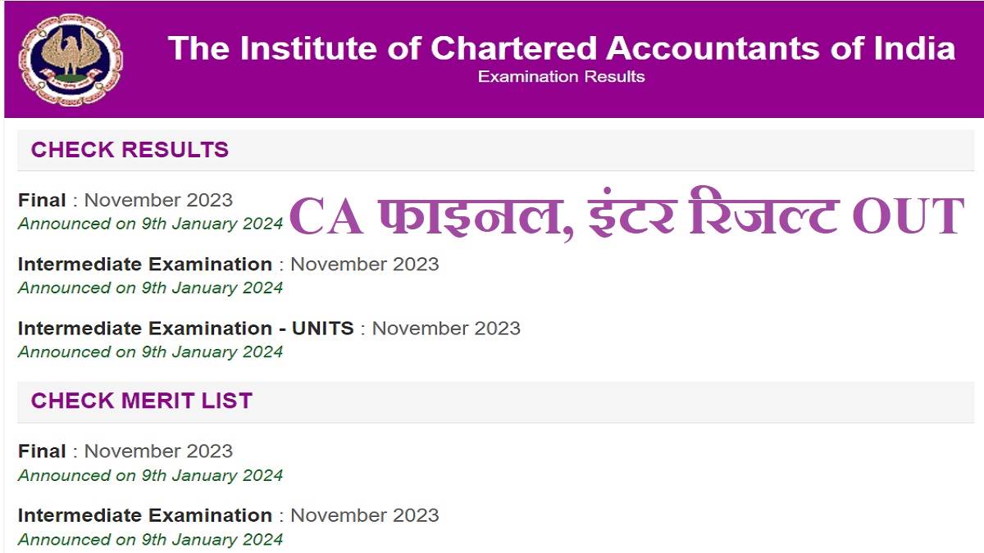Open Final November 2023 results link
The width and height of the screenshot is (984, 553).
click(x=123, y=199)
